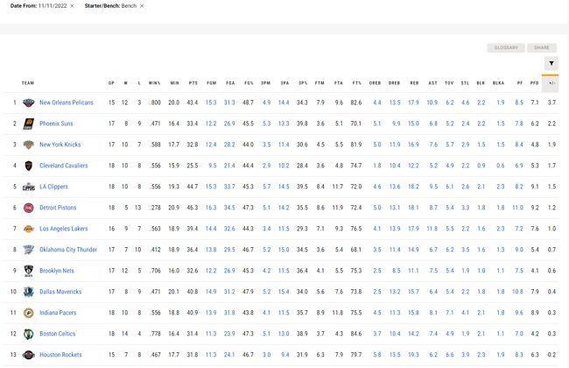Sort table by GP column header
The width and height of the screenshot is (569, 368).
(111, 83)
